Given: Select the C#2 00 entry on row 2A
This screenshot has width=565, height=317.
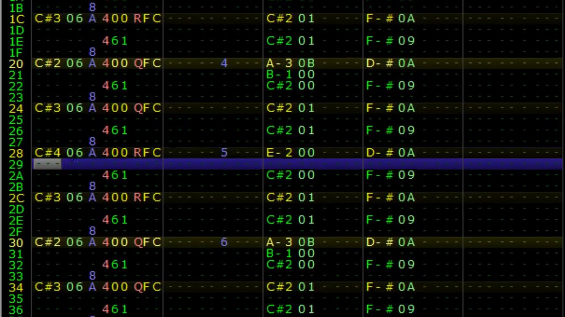Looking at the screenshot, I should point(290,175).
